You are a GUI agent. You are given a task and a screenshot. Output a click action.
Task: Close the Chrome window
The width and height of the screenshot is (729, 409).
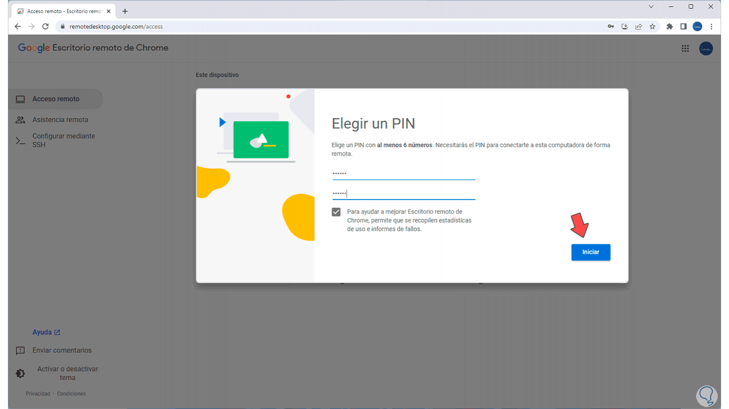(x=711, y=7)
